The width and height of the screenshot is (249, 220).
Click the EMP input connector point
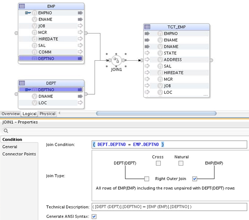(x=16, y=33)
